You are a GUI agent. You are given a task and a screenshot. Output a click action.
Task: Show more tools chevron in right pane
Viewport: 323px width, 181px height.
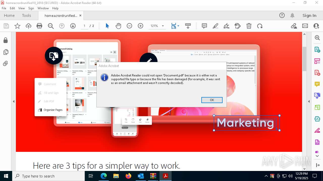click(317, 156)
